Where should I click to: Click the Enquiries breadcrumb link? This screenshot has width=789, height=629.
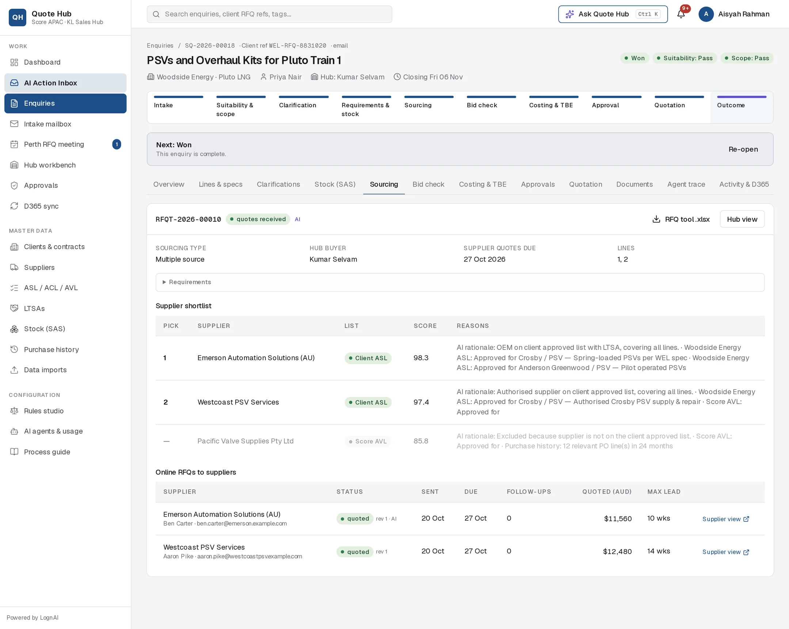coord(160,46)
